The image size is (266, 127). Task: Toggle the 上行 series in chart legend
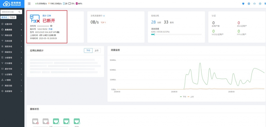click(x=190, y=97)
